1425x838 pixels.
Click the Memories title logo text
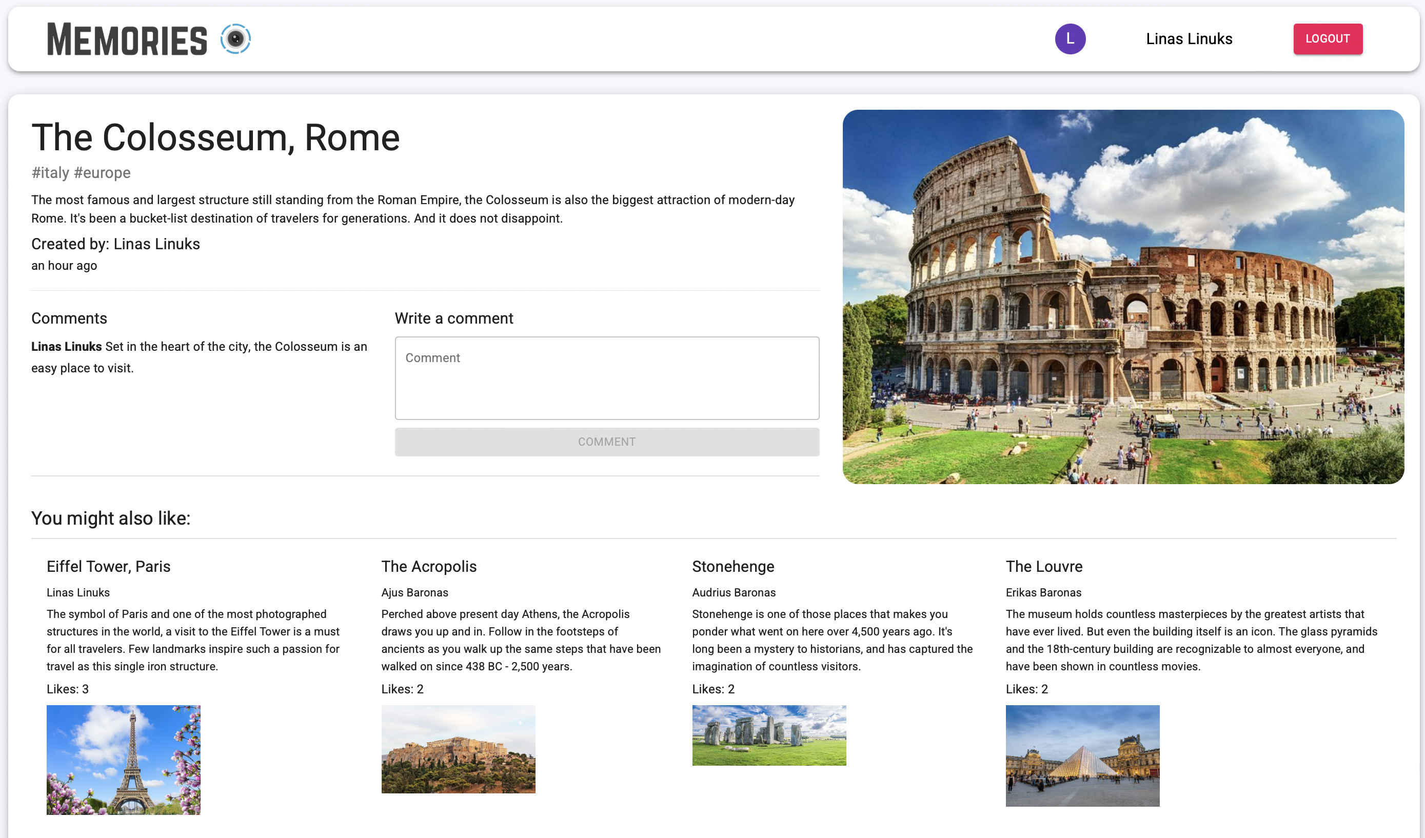pos(127,39)
